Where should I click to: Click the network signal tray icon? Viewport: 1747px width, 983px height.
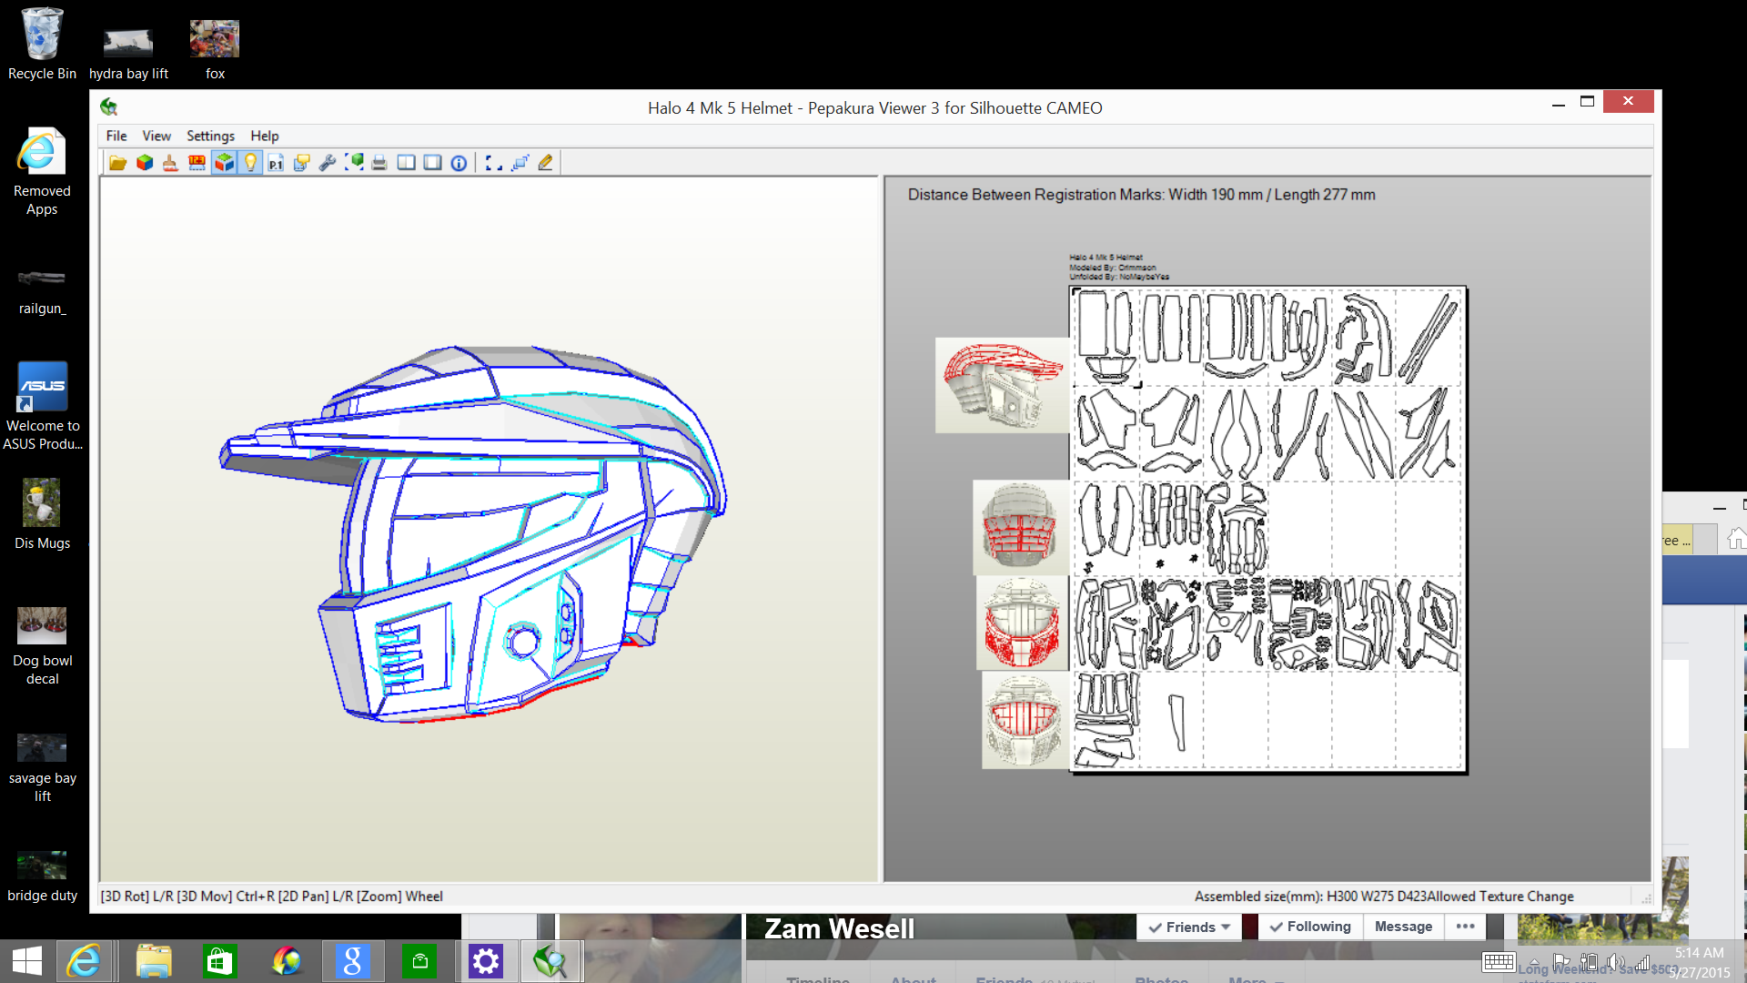tap(1642, 962)
